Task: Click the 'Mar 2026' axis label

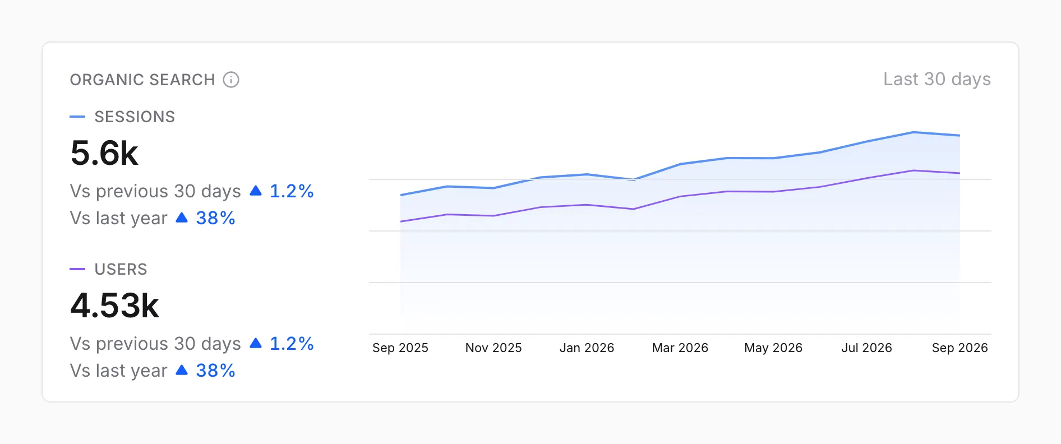Action: [680, 348]
